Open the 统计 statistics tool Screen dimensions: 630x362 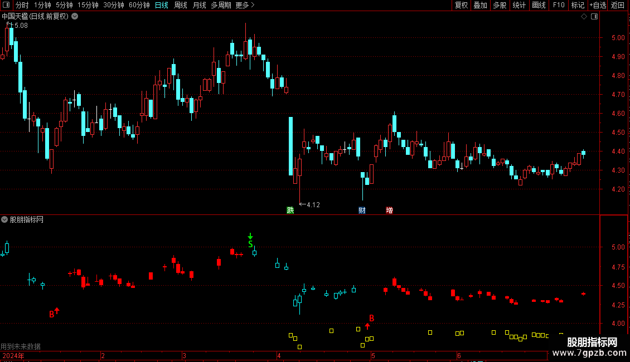click(x=519, y=5)
